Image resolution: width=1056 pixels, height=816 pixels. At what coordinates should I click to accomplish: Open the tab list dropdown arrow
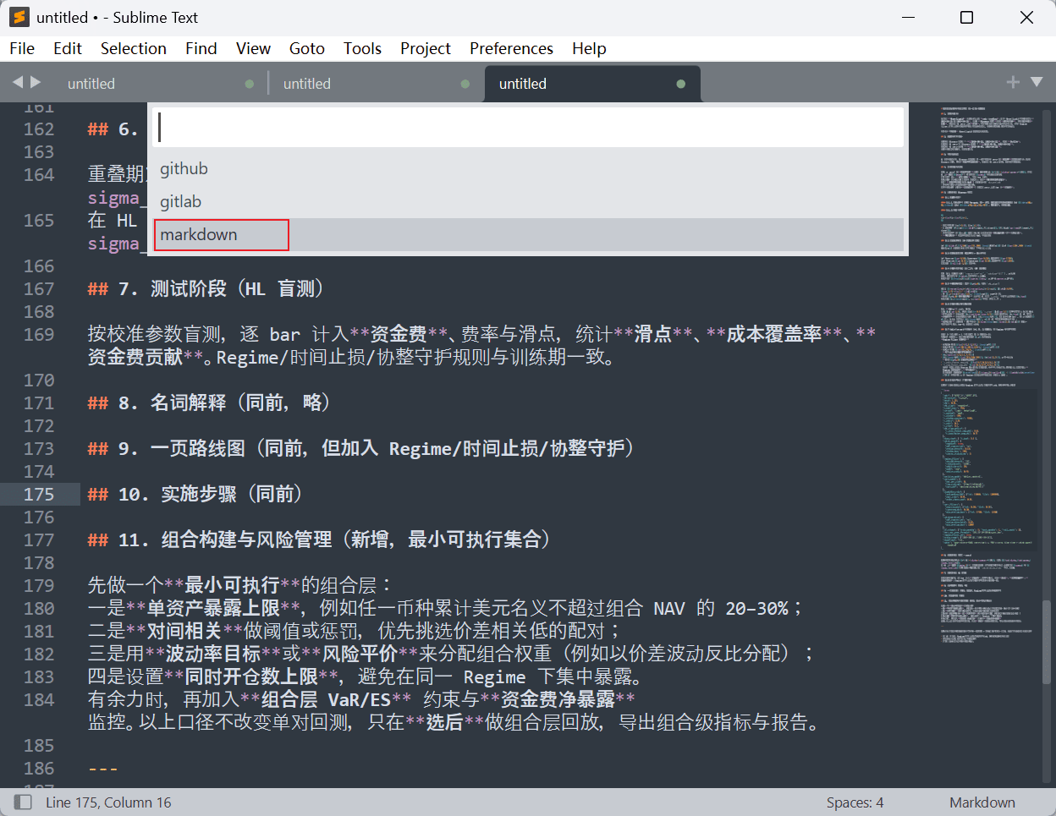click(x=1037, y=82)
